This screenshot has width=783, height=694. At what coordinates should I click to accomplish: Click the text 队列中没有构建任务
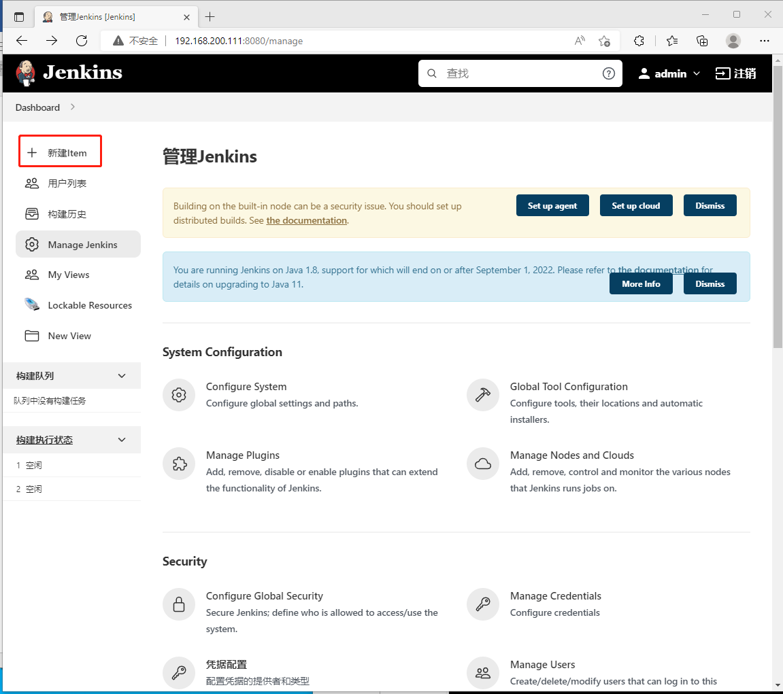(x=50, y=400)
